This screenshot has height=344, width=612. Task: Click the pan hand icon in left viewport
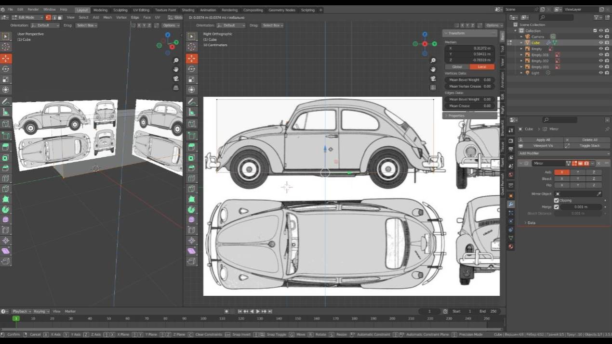176,69
